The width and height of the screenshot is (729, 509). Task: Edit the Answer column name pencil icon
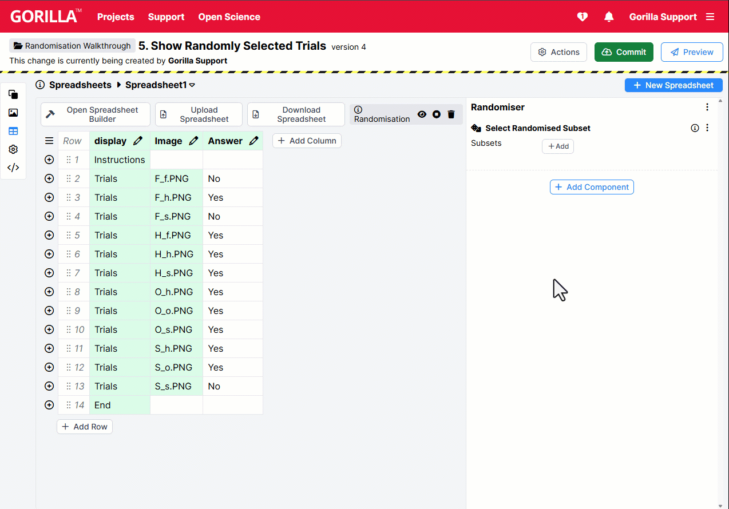tap(253, 140)
